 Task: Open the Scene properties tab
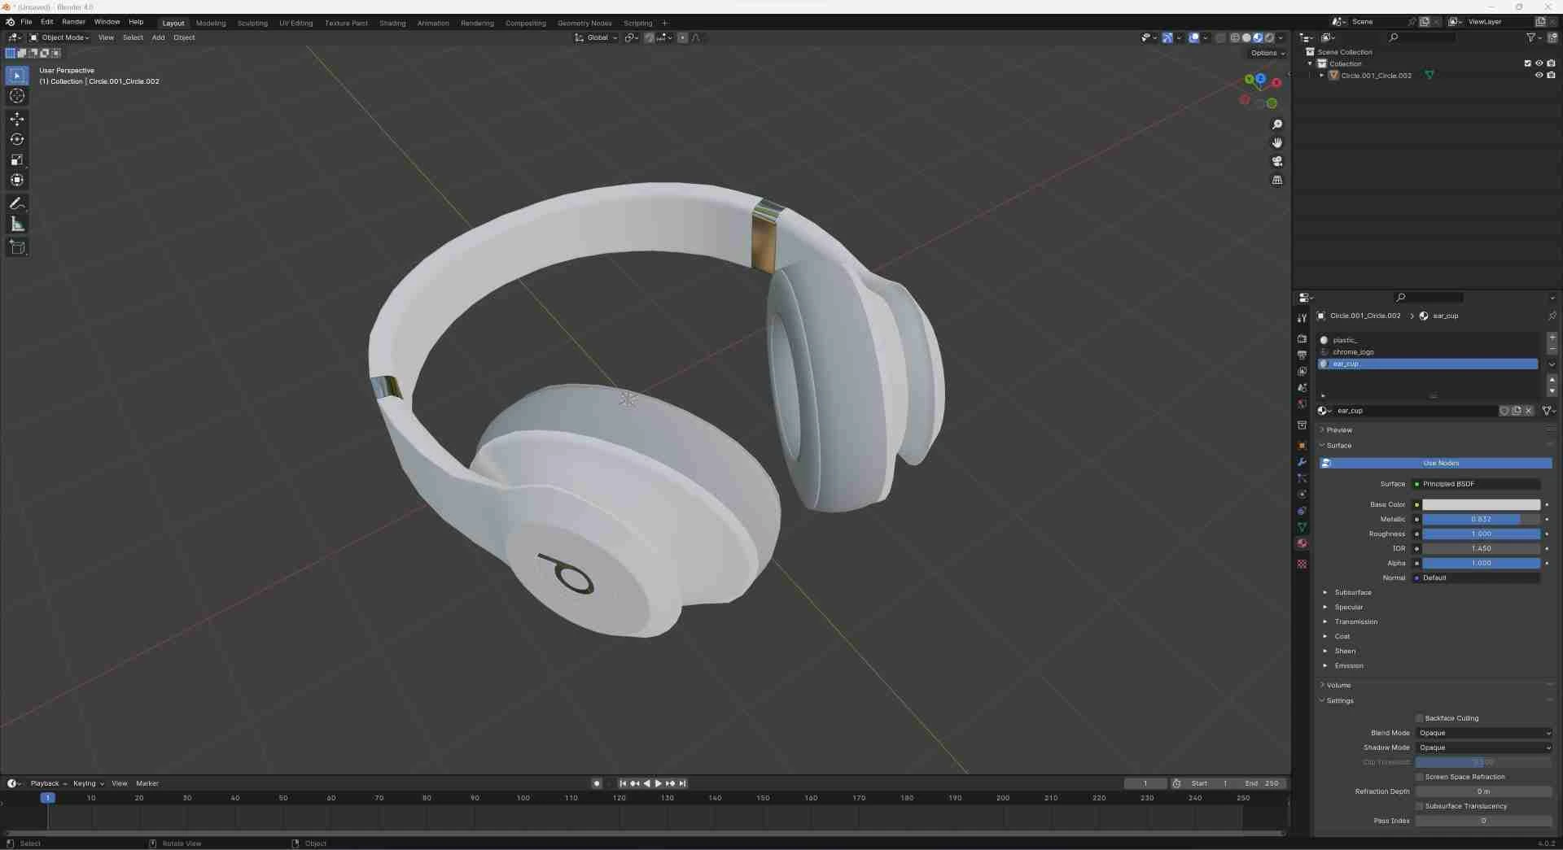point(1302,387)
